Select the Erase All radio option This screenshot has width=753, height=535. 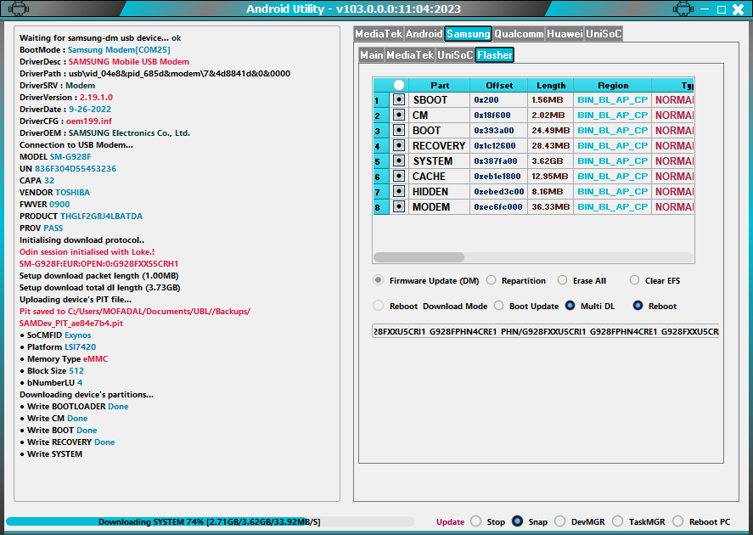[562, 280]
